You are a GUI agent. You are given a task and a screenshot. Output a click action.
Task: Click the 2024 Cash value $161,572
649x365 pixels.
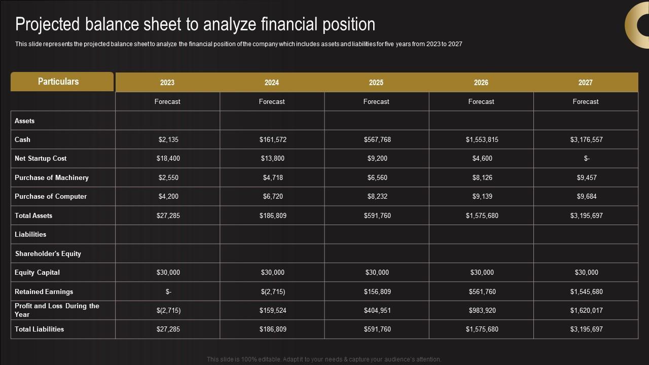tap(273, 139)
